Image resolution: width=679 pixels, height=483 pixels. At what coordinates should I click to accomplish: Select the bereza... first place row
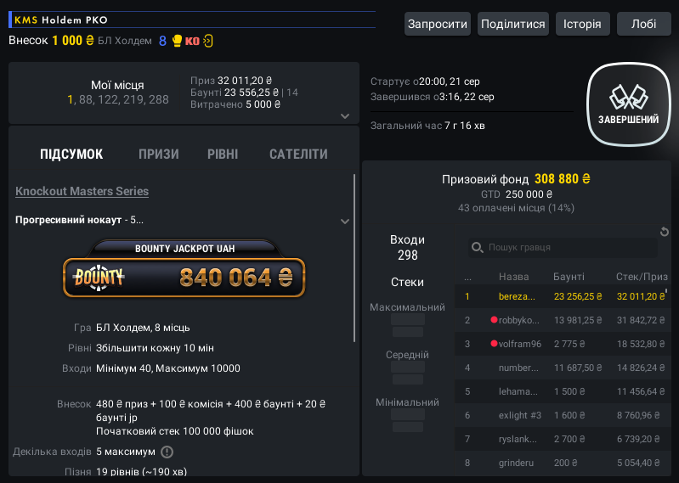pos(563,296)
